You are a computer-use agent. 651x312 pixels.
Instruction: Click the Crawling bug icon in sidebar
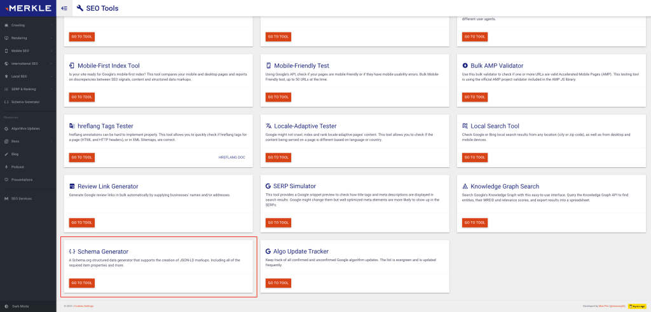pyautogui.click(x=6, y=25)
